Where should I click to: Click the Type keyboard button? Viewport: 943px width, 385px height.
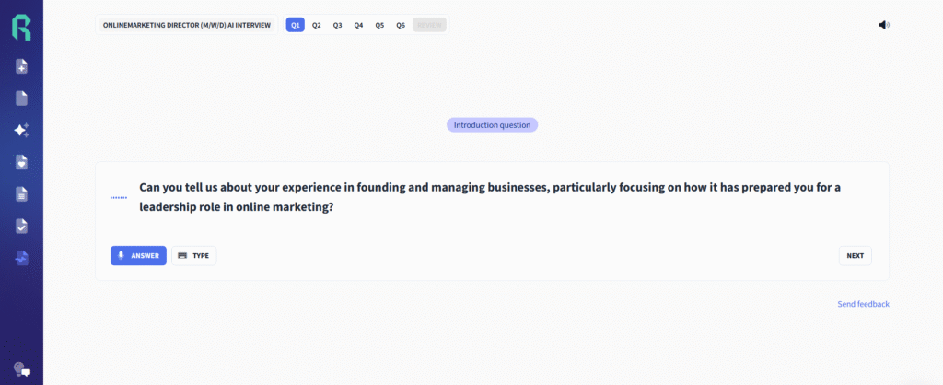pyautogui.click(x=193, y=255)
